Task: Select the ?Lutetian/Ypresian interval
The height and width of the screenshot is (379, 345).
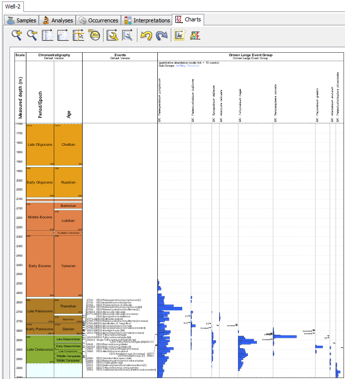Action: (x=68, y=233)
